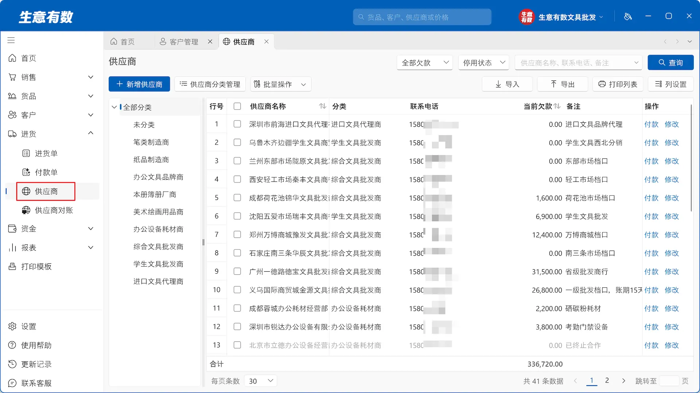Click the category panel splitter handle
This screenshot has height=393, width=700.
click(203, 242)
